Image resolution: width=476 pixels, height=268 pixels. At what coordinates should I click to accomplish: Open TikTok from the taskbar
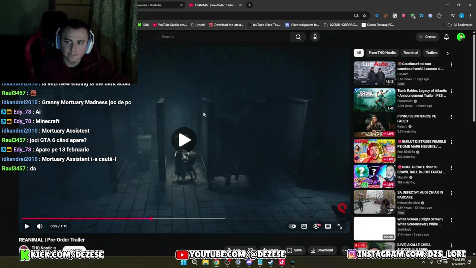282,262
